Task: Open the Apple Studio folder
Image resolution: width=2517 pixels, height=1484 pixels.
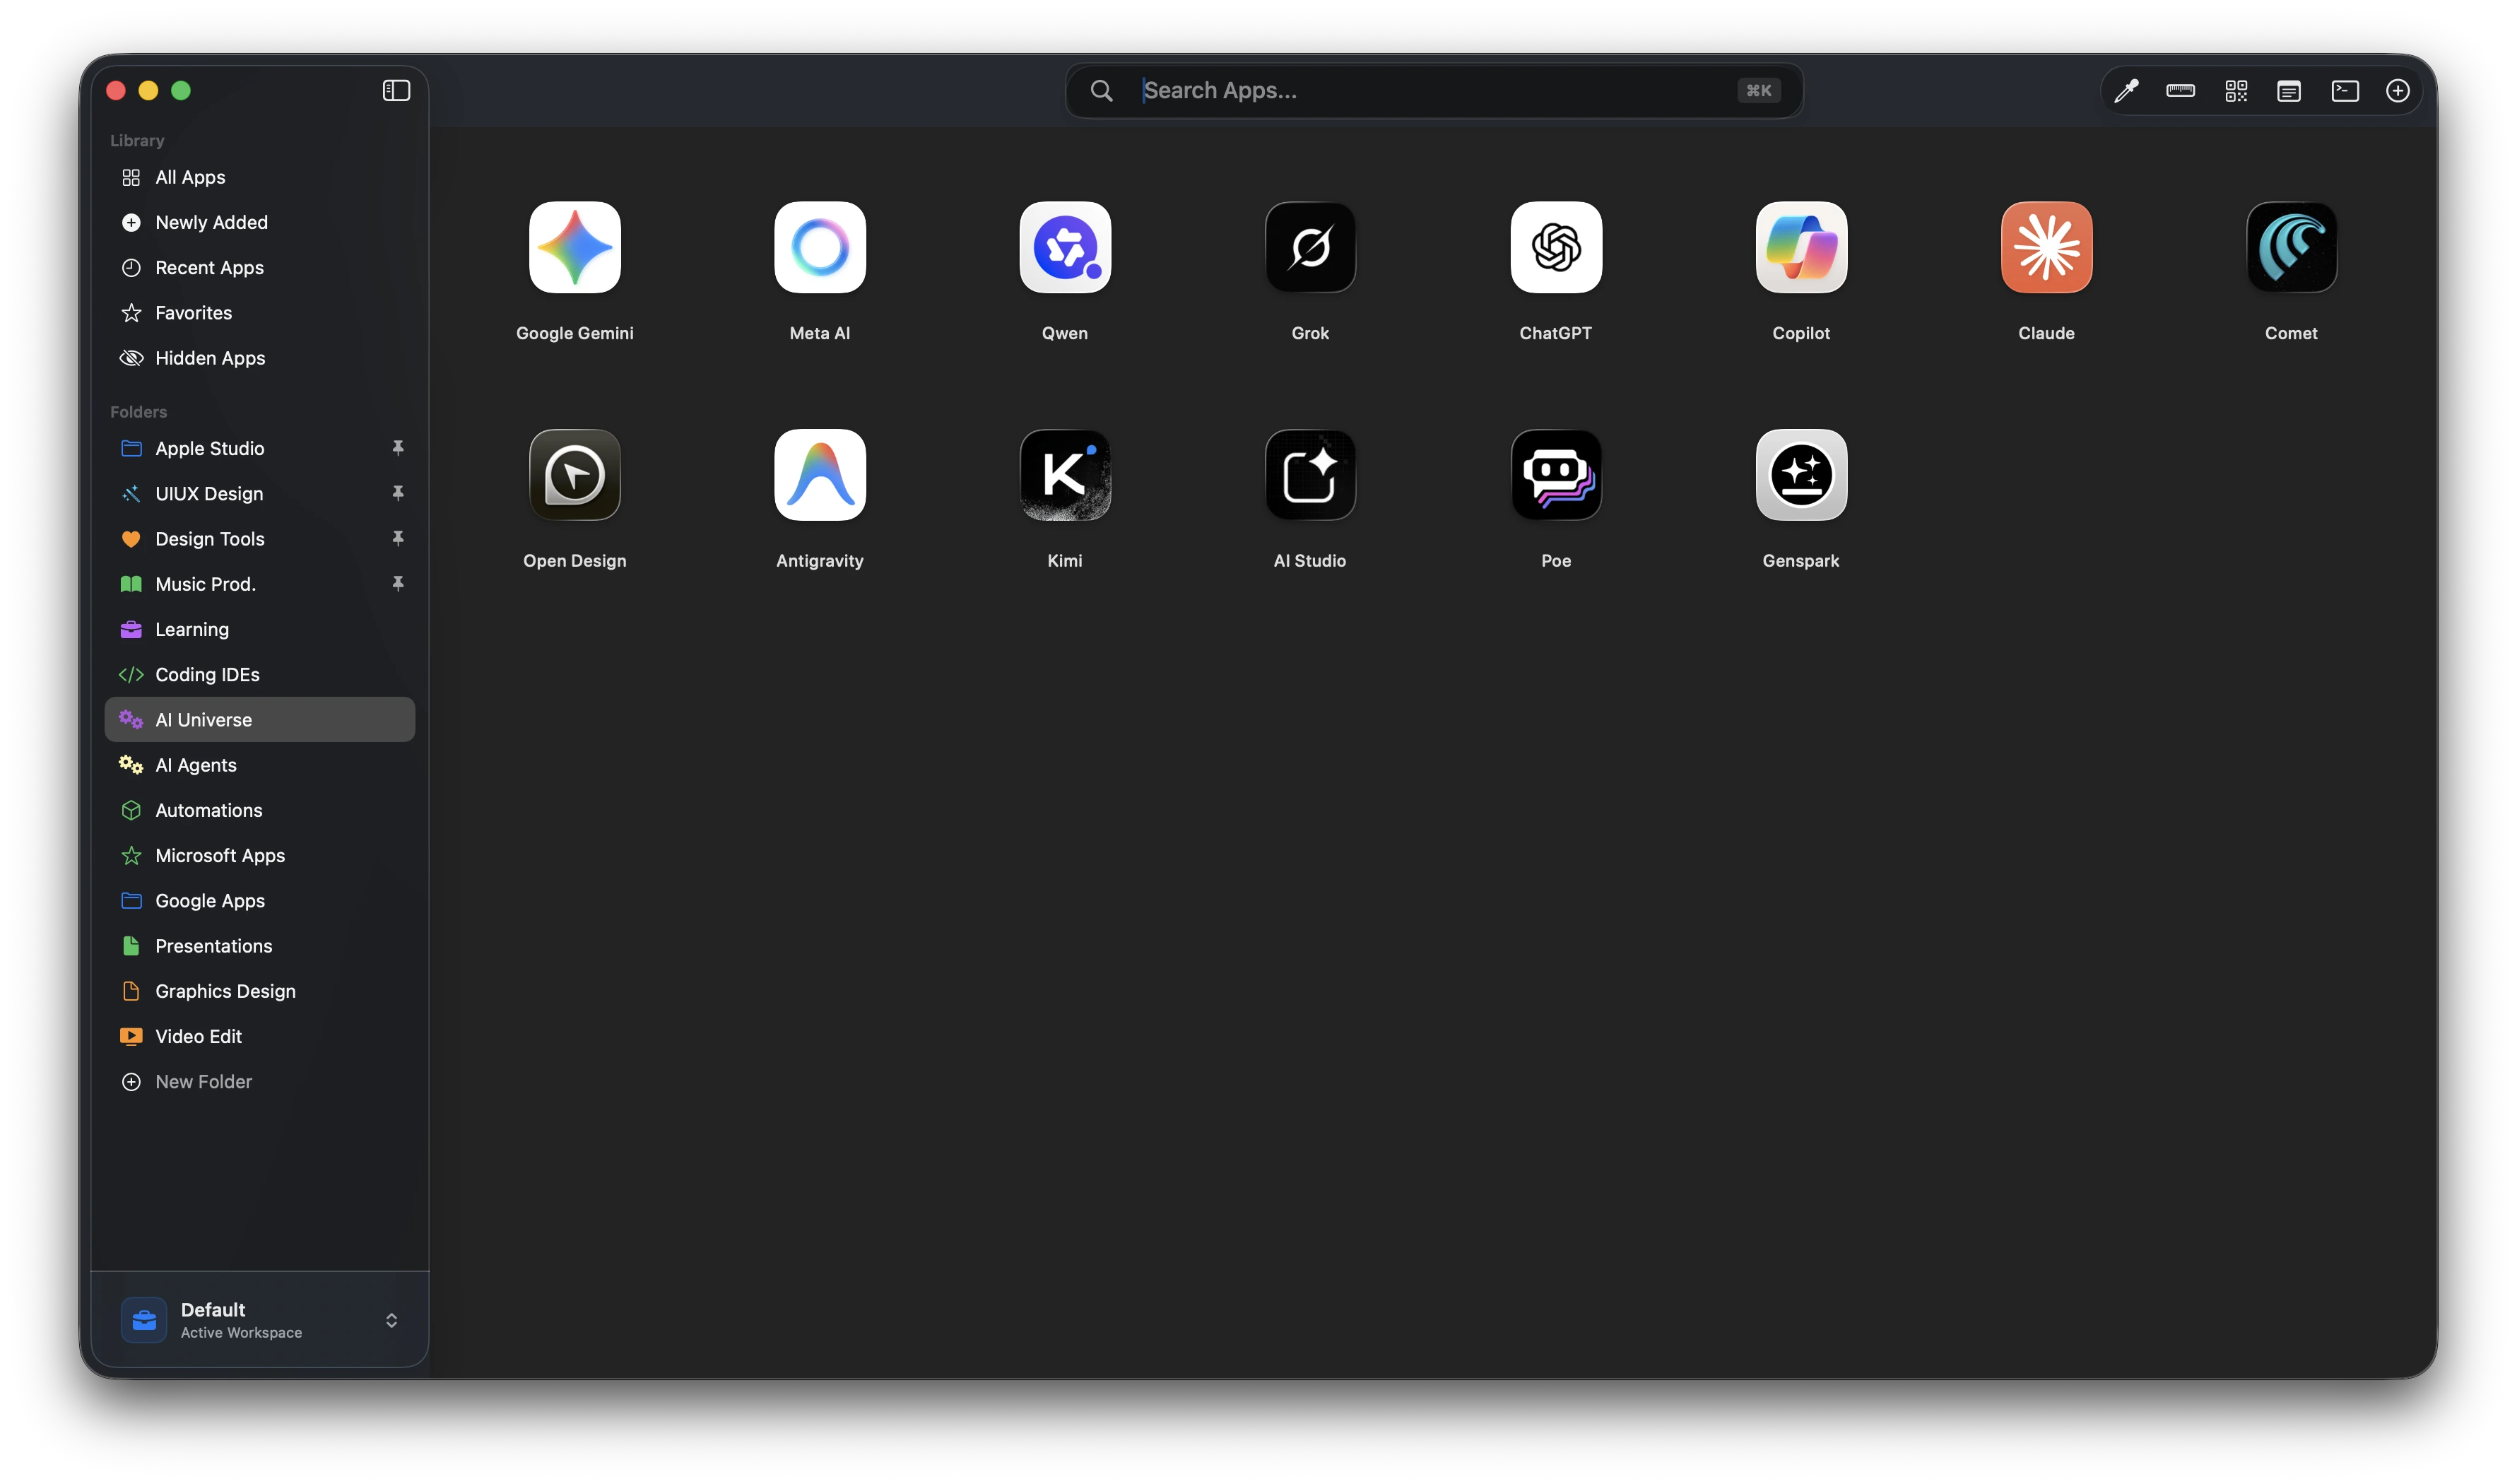Action: (x=260, y=448)
